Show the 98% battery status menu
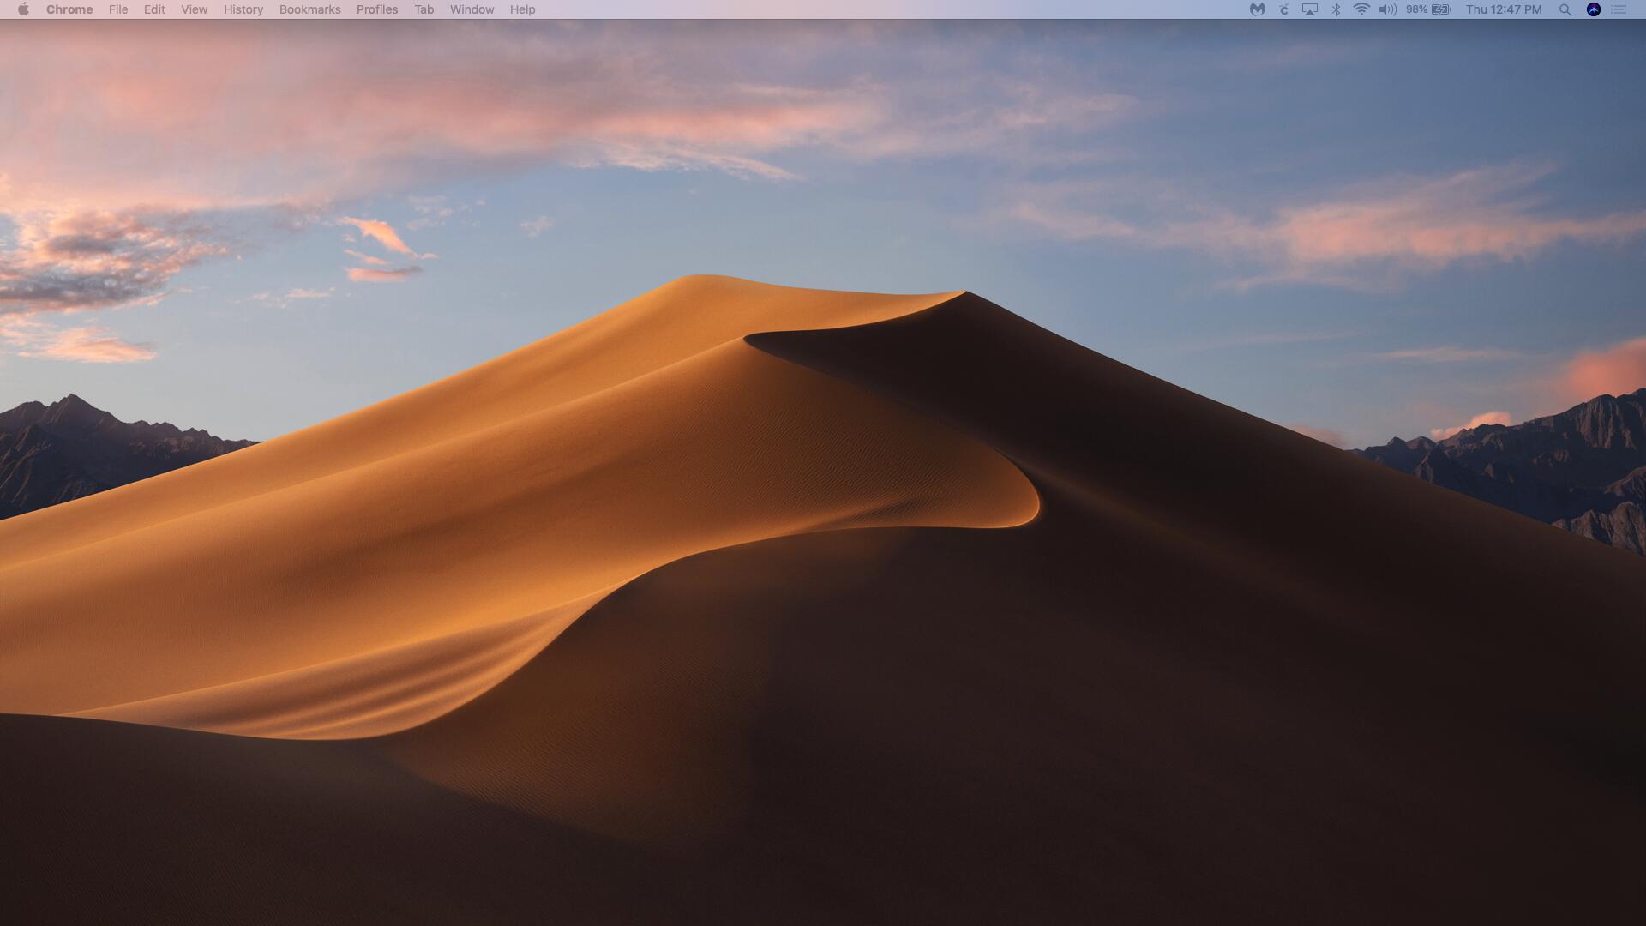The image size is (1646, 926). (1428, 9)
